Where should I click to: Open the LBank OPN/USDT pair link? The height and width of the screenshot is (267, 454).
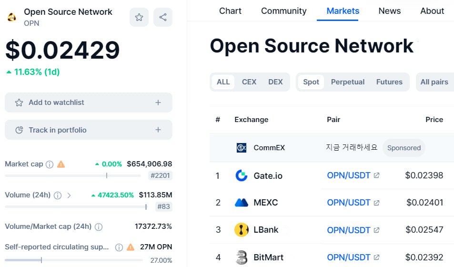(x=349, y=230)
